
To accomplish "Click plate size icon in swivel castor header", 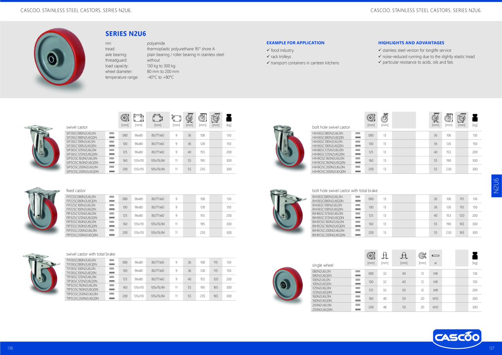I will (x=138, y=118).
